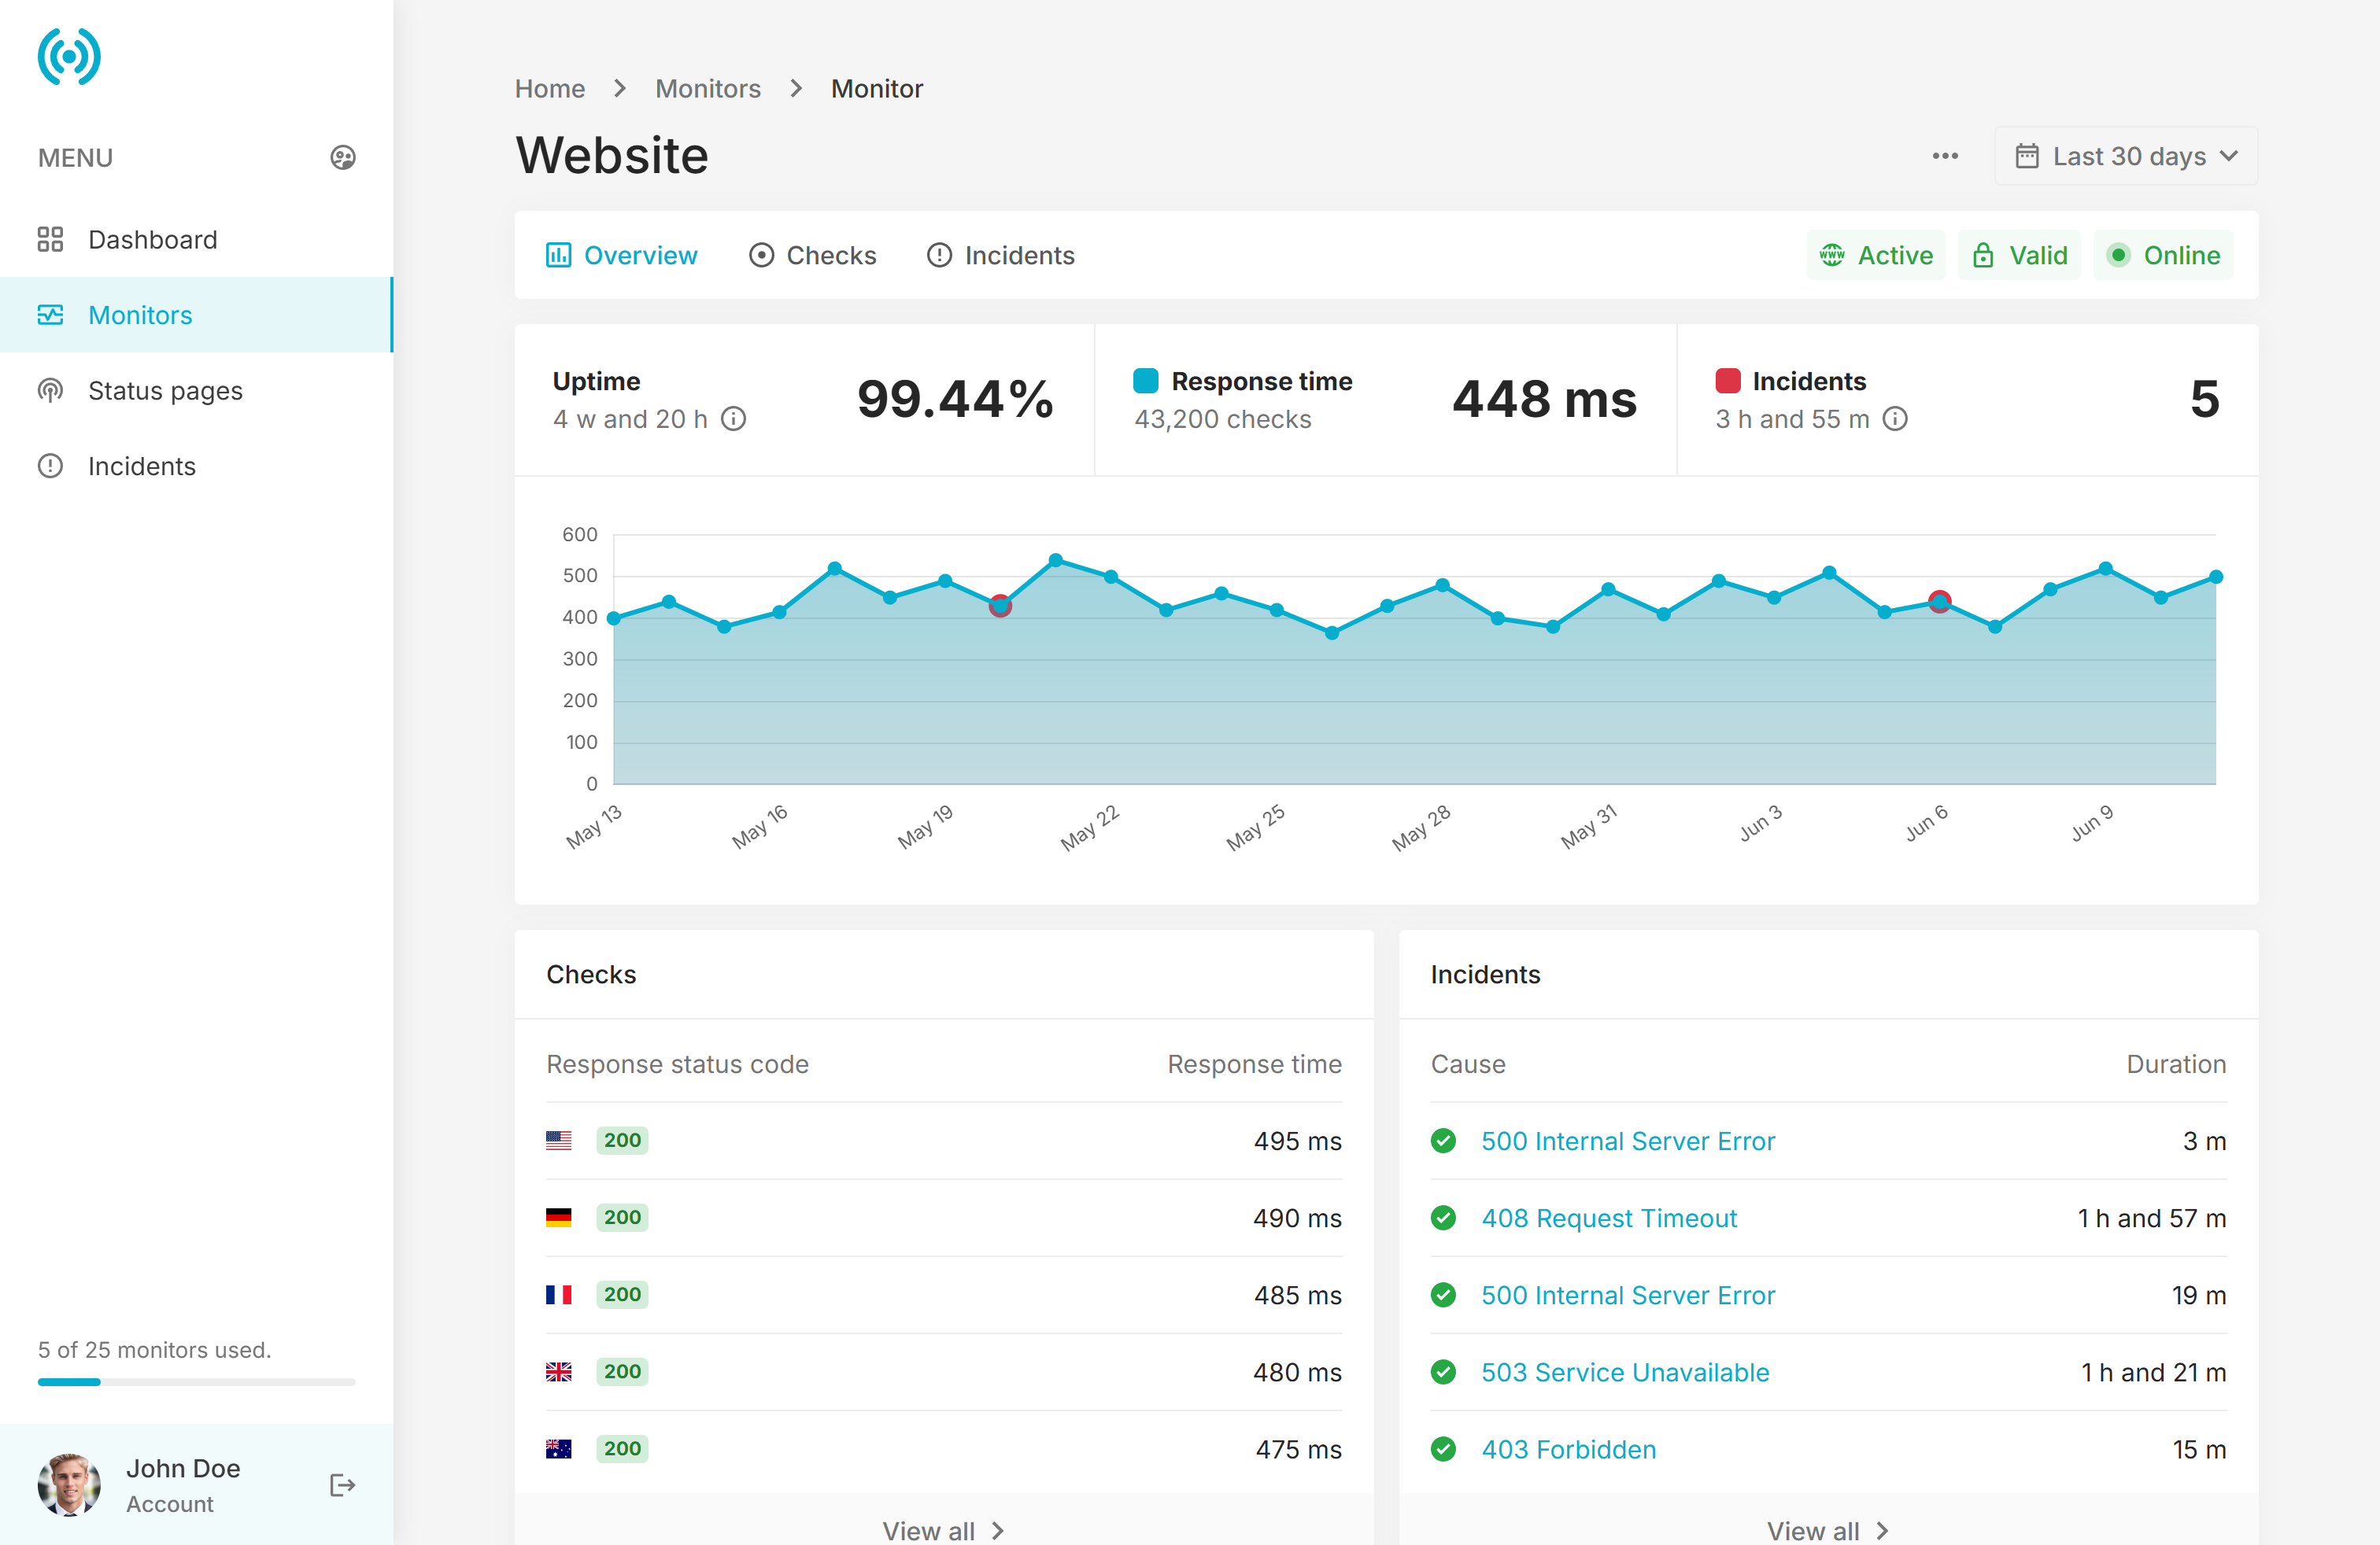Click the theme palette icon beside MENU
The width and height of the screenshot is (2380, 1545).
(343, 158)
